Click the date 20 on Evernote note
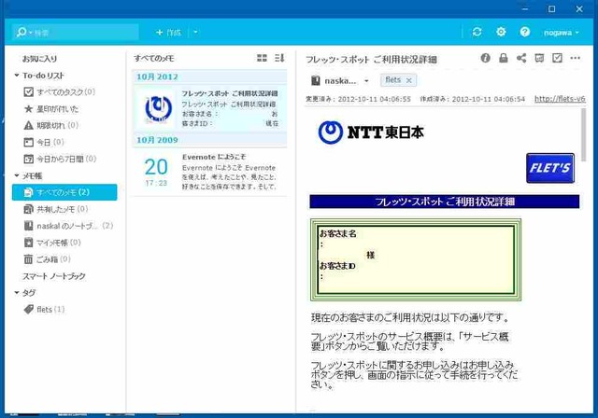598x418 pixels. pos(156,167)
